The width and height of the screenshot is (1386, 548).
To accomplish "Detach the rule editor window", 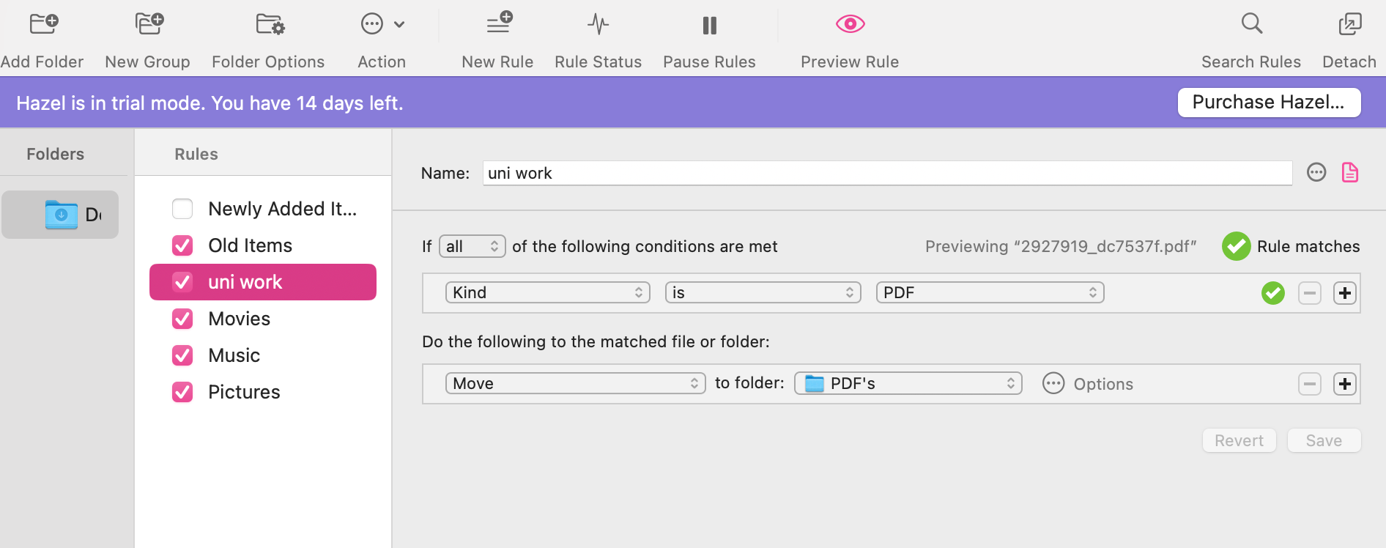I will click(x=1349, y=25).
